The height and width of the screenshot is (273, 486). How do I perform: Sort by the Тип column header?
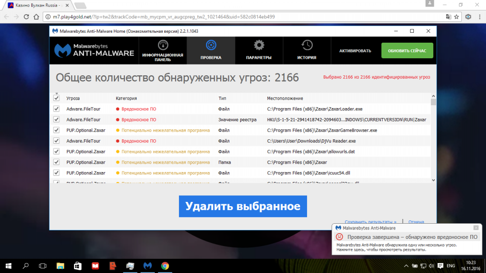pos(222,99)
